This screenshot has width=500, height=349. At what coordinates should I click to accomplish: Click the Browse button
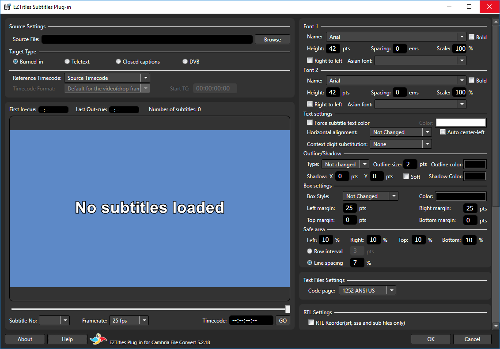(272, 40)
